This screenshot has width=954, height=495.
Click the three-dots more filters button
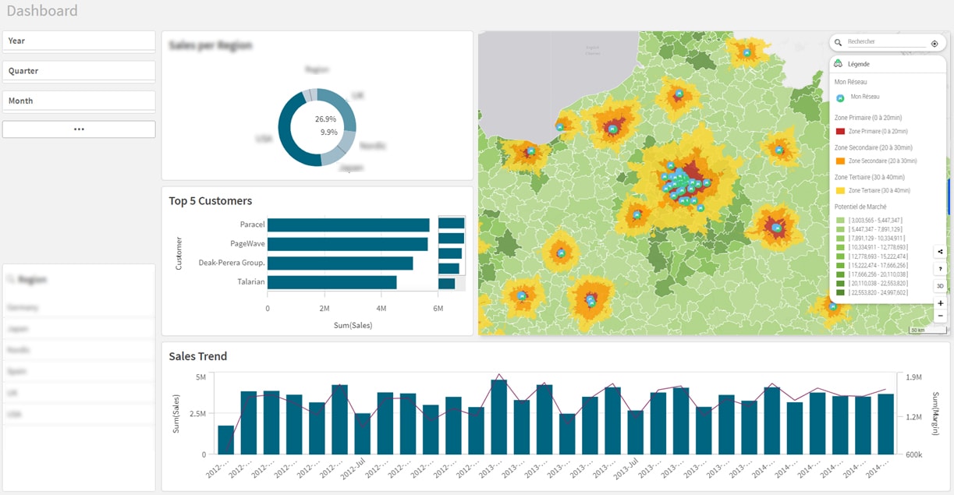pyautogui.click(x=79, y=129)
